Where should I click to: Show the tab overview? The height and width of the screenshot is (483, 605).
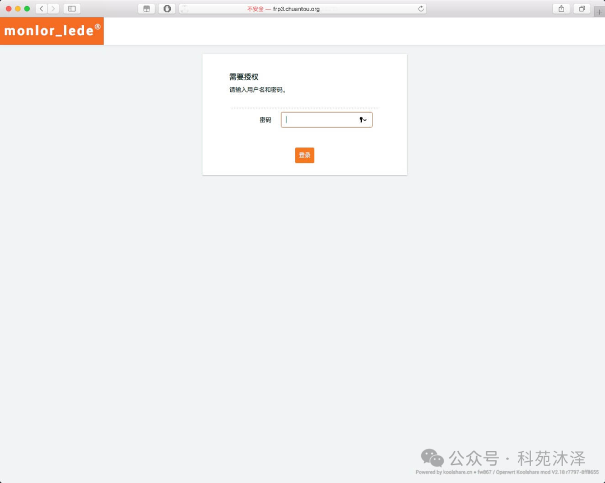point(582,9)
